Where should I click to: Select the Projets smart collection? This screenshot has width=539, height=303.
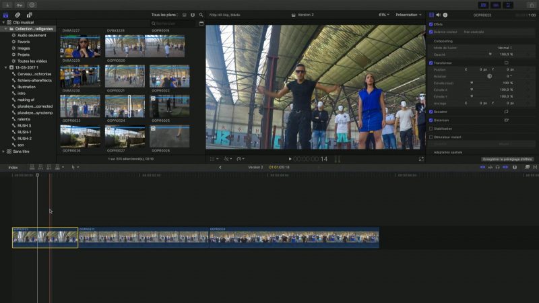point(24,55)
